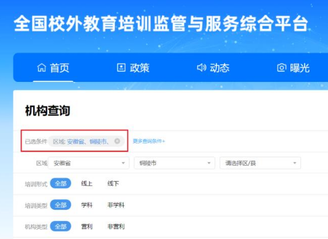Screen dimensions: 328x239
Task: Click the 更多查询条件+ link
Action: [149, 141]
